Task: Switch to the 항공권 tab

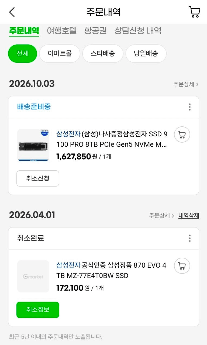Action: [x=95, y=30]
